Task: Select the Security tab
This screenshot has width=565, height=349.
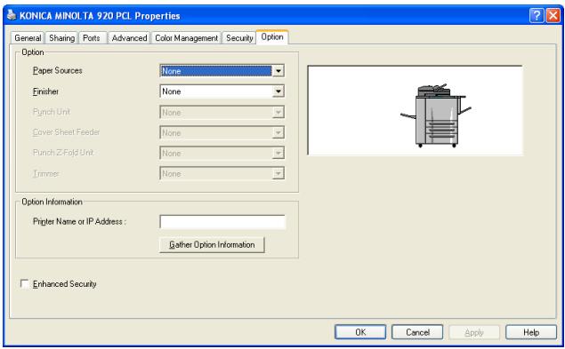Action: click(239, 38)
